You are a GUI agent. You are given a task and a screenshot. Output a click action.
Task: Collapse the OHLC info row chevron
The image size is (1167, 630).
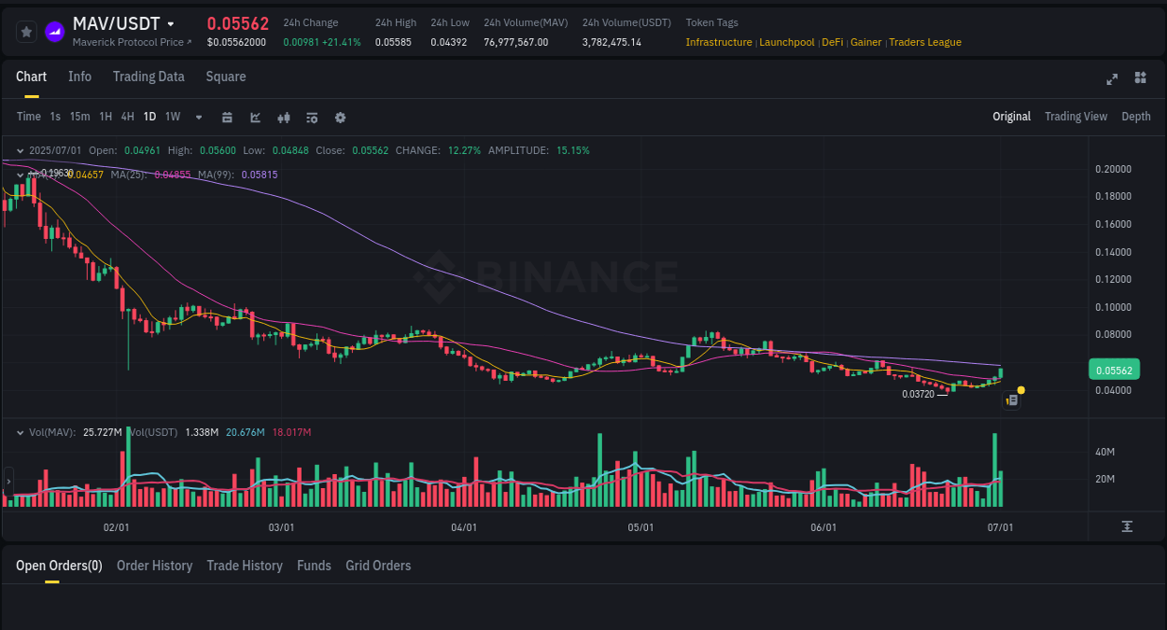[x=20, y=149]
